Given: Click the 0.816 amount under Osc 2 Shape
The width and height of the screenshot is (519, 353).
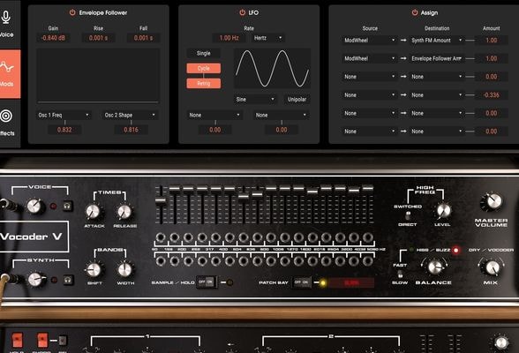Looking at the screenshot, I should coord(131,130).
